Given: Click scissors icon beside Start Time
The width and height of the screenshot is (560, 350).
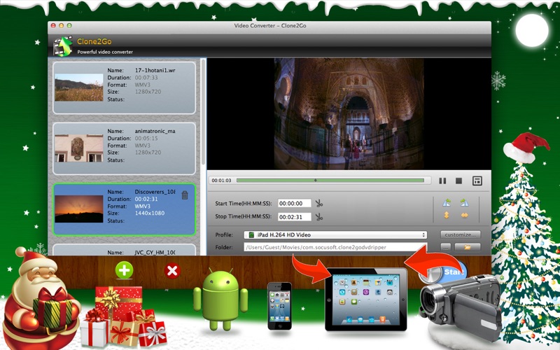Looking at the screenshot, I should tap(319, 203).
